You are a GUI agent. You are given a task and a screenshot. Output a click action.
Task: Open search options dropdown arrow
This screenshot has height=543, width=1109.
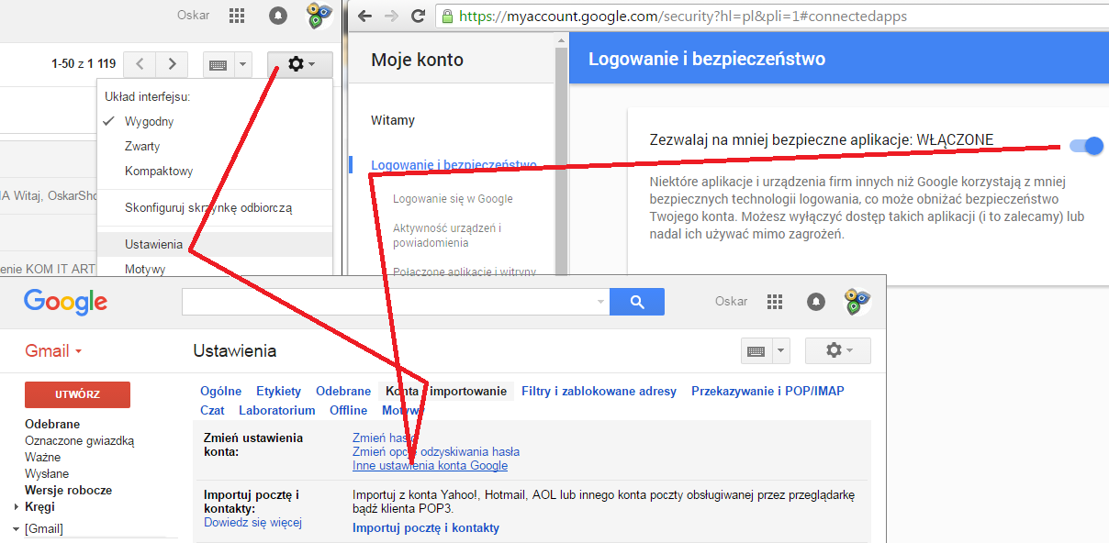601,301
